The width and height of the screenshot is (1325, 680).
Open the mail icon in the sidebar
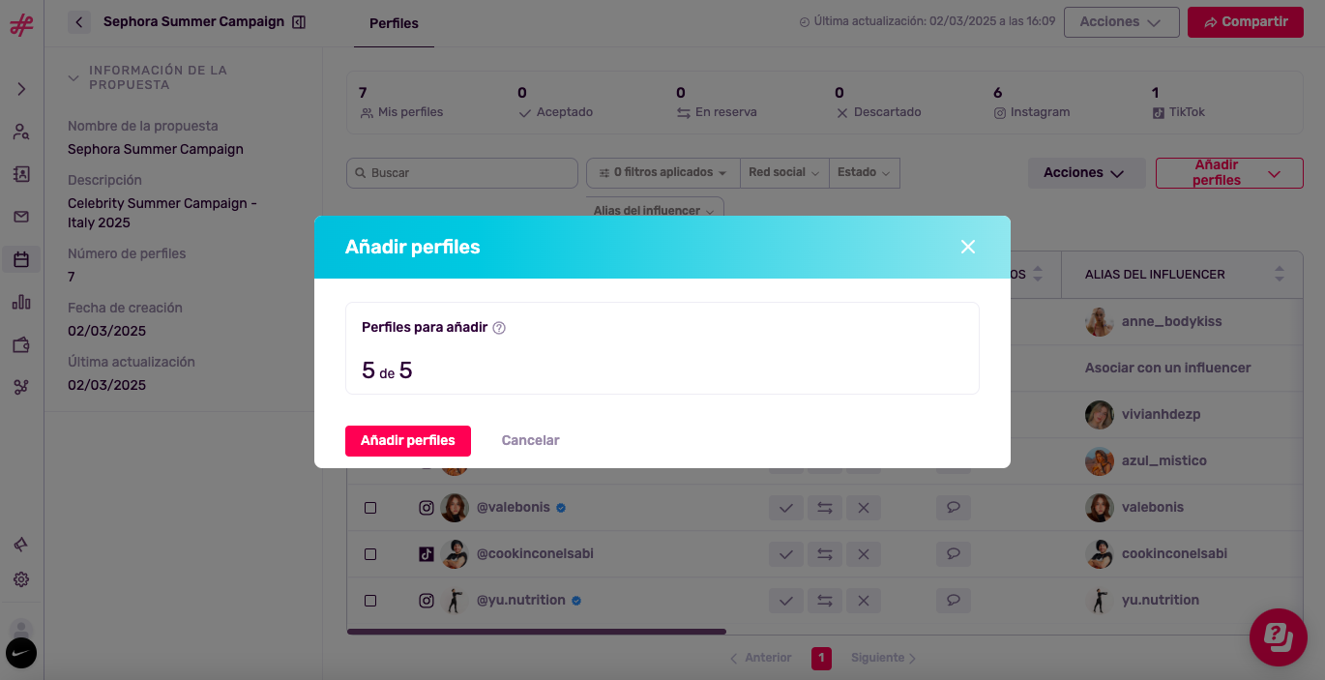pos(21,217)
